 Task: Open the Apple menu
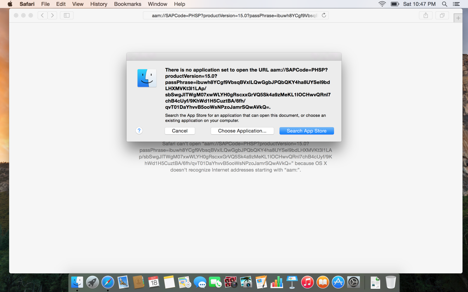point(10,4)
